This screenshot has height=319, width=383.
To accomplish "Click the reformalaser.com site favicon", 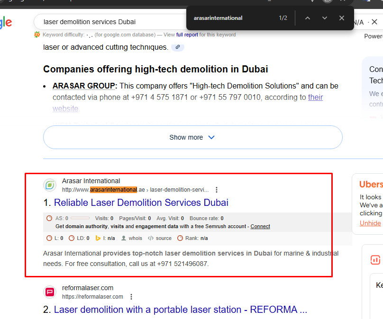I will pos(50,292).
